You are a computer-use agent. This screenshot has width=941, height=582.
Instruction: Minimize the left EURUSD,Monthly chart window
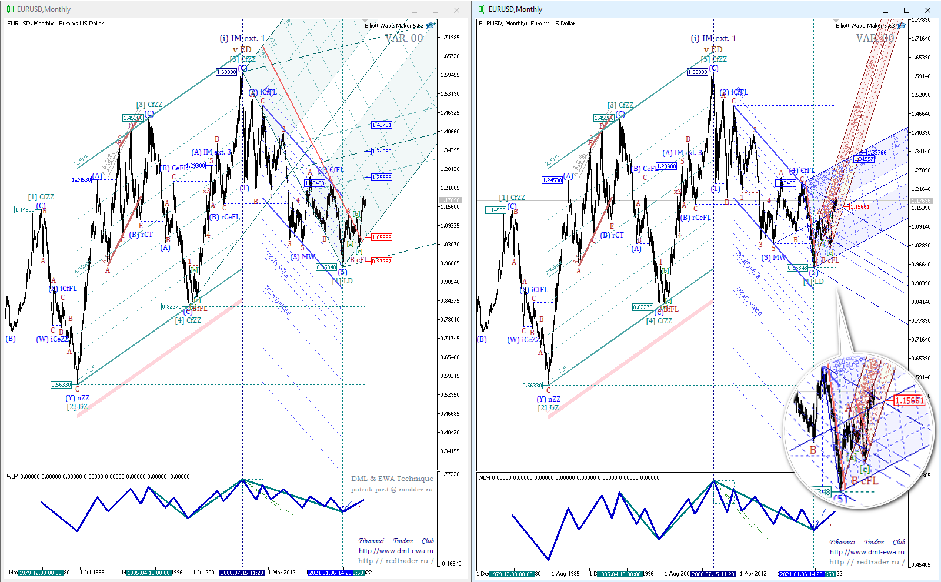click(x=414, y=10)
